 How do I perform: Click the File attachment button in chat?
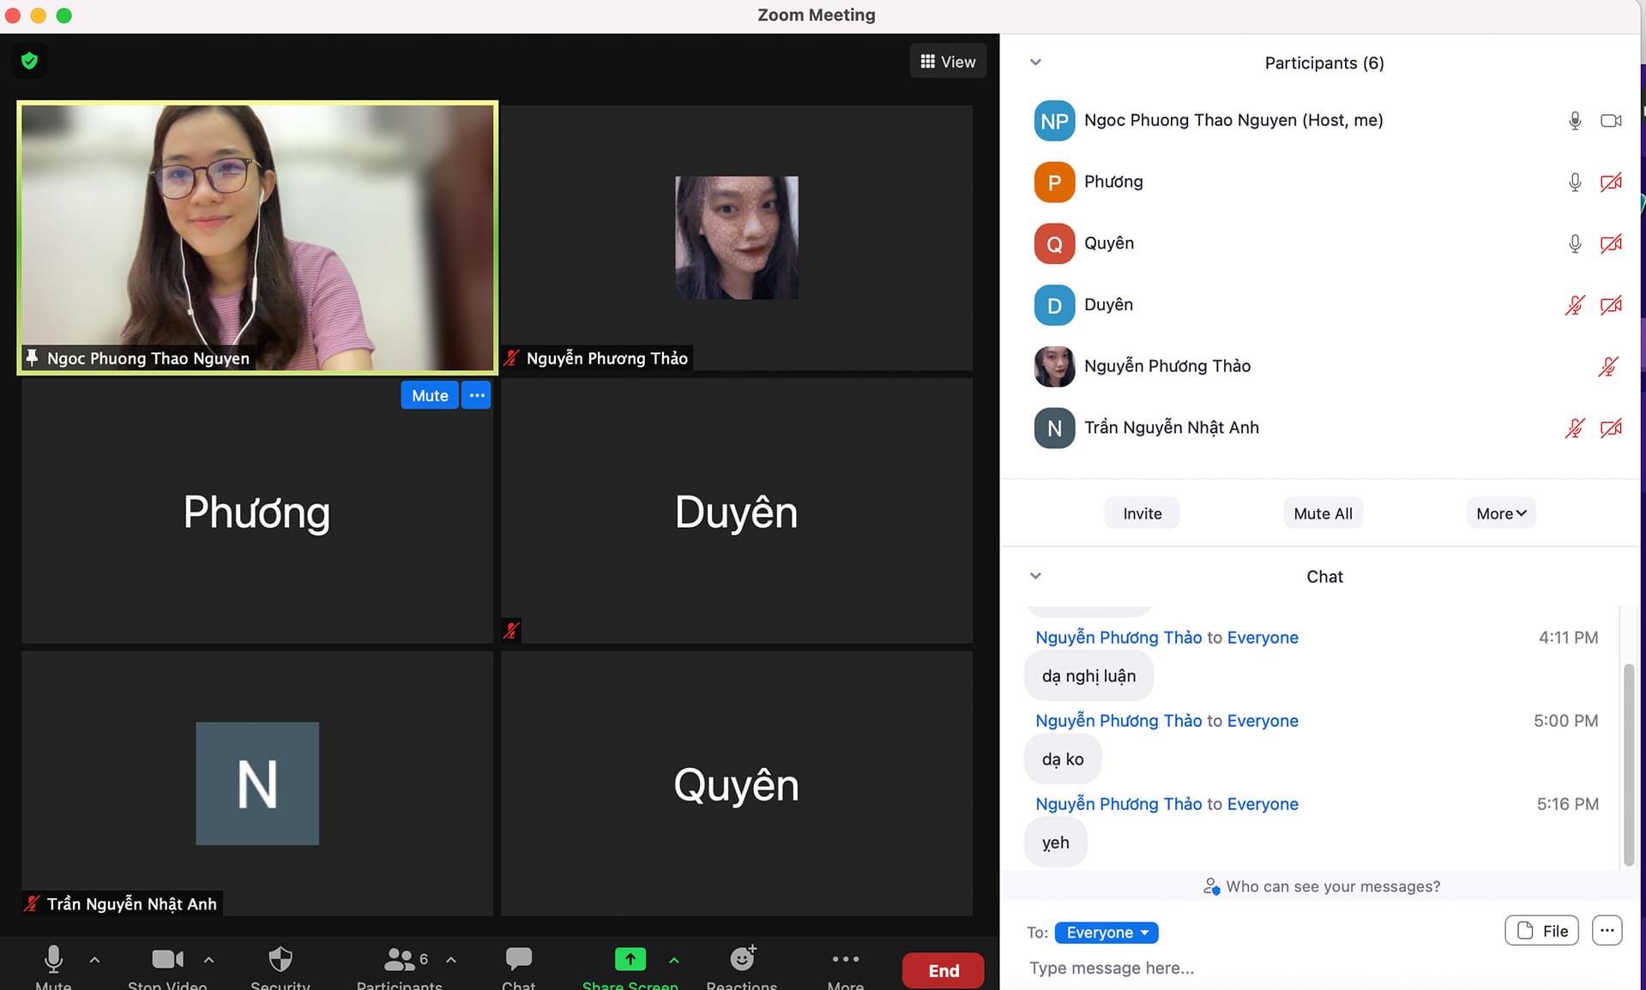click(x=1541, y=931)
